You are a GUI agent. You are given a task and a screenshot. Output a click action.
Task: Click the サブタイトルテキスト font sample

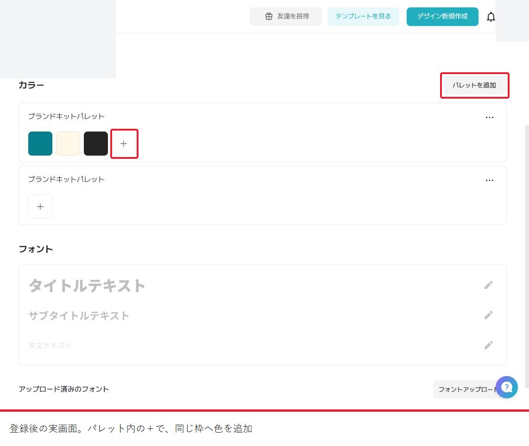[x=79, y=316]
